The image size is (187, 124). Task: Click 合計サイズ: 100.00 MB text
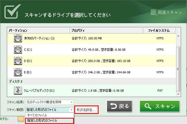pyautogui.click(x=87, y=38)
